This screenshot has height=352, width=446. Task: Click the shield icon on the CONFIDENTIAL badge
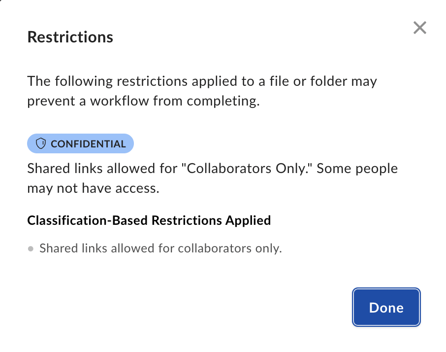click(41, 143)
